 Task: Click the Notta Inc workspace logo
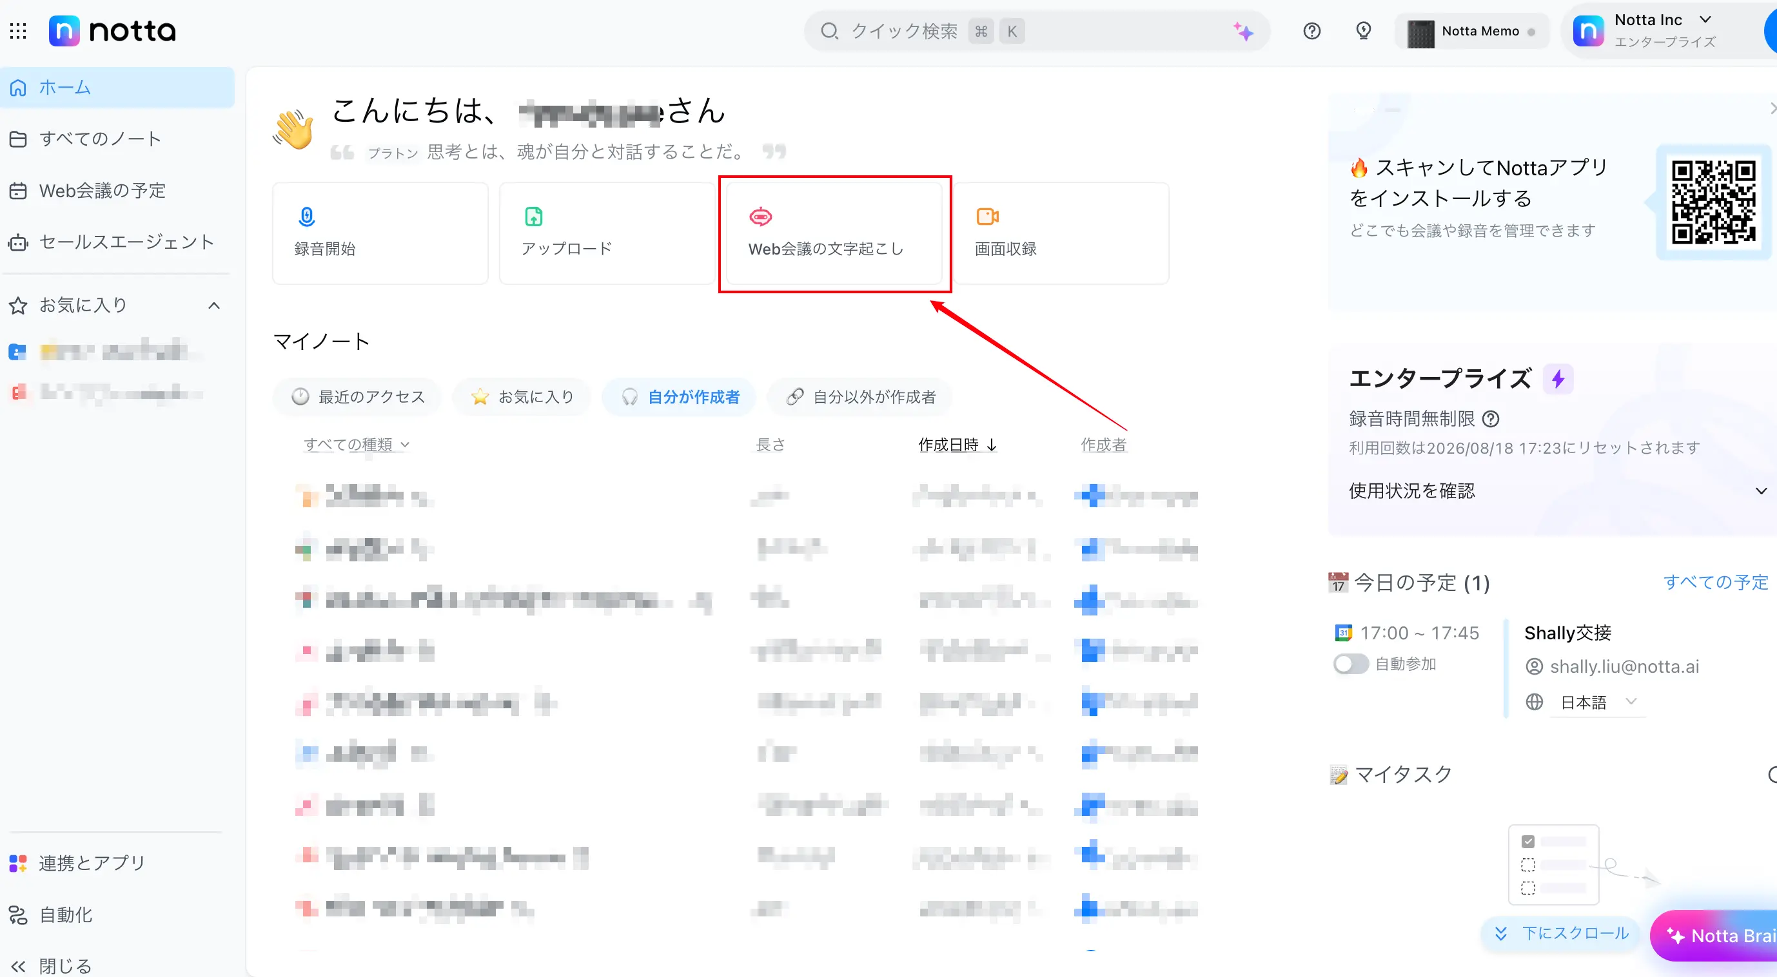1588,31
